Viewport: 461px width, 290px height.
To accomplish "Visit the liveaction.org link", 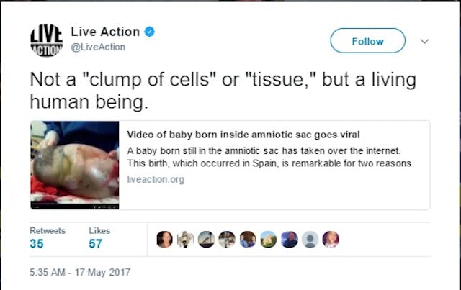I will pyautogui.click(x=156, y=179).
